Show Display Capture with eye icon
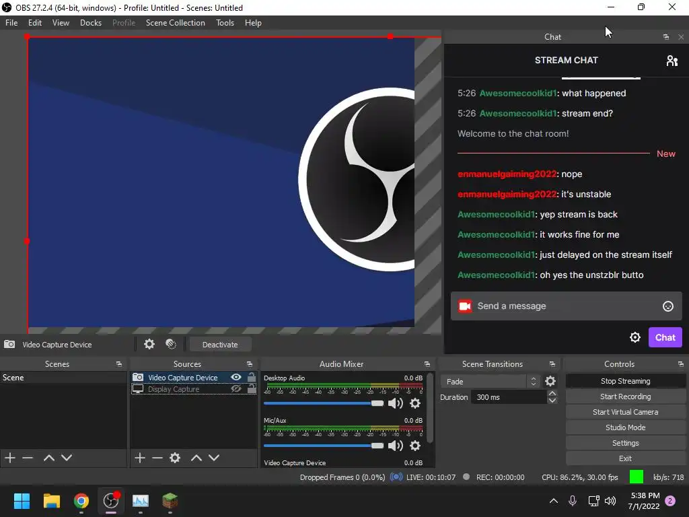Image resolution: width=689 pixels, height=517 pixels. [x=236, y=388]
